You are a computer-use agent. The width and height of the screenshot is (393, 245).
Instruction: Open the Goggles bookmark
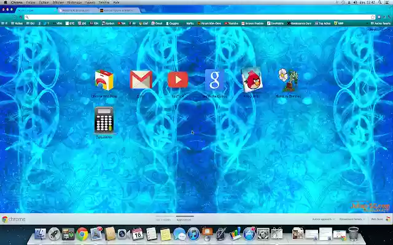click(x=173, y=23)
